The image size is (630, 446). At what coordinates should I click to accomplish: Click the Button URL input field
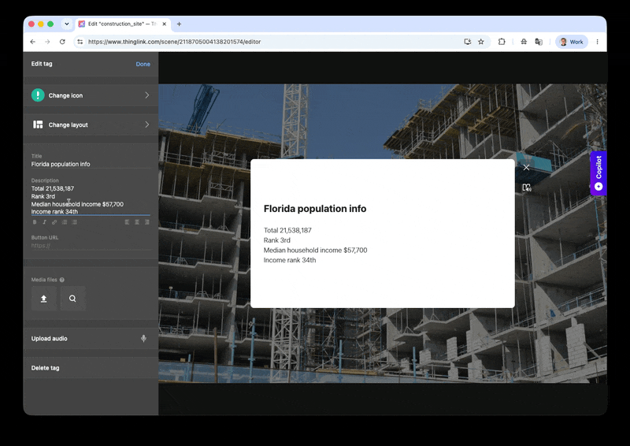pyautogui.click(x=91, y=246)
